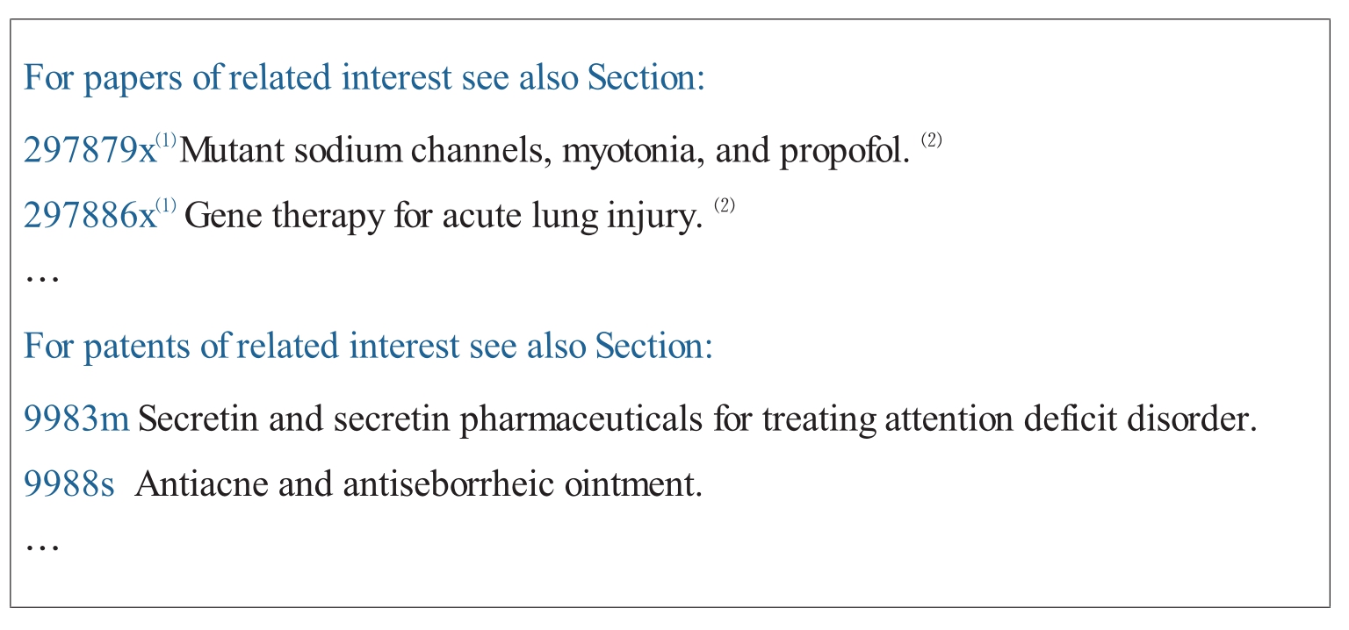Click the 'For patents of related interest' heading

tap(367, 346)
